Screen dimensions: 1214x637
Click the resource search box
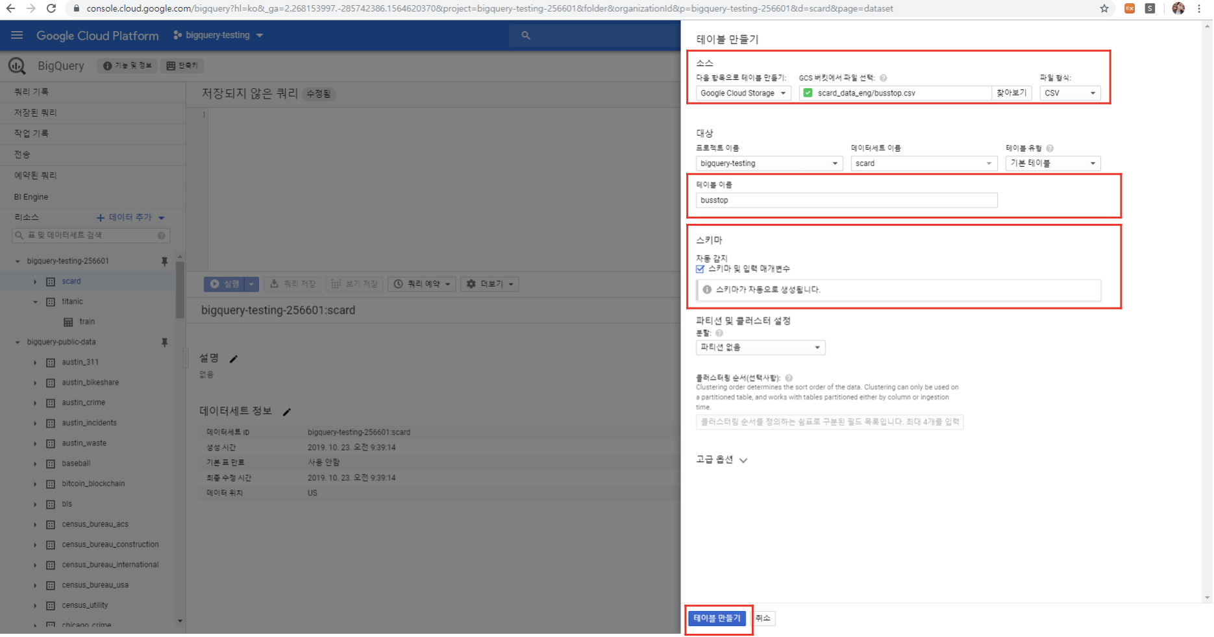[91, 235]
